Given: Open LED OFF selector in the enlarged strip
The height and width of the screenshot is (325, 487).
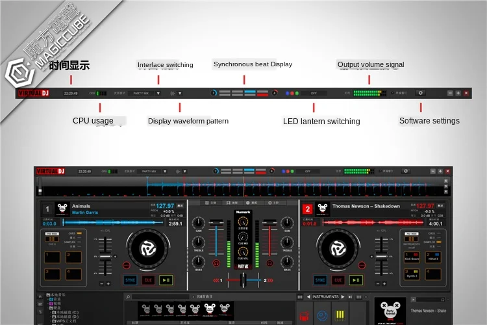Looking at the screenshot, I should pos(314,93).
